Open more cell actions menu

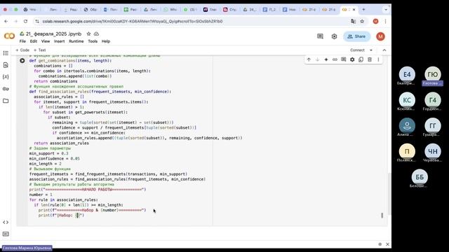[x=378, y=59]
